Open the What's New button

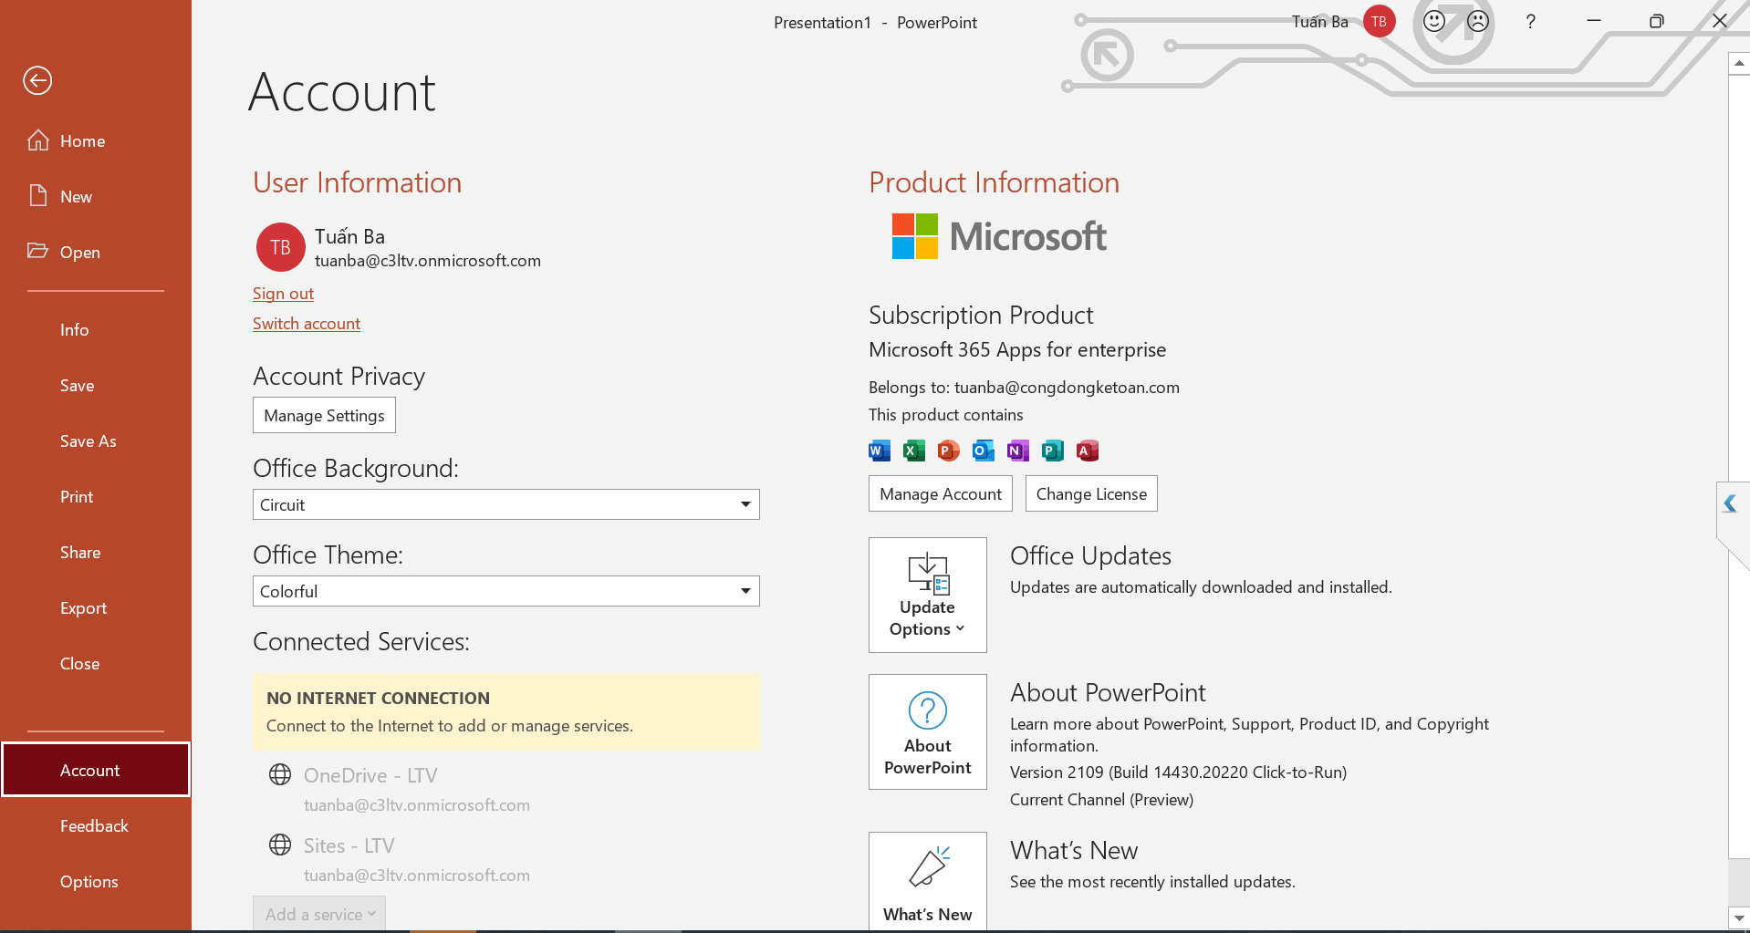point(928,881)
